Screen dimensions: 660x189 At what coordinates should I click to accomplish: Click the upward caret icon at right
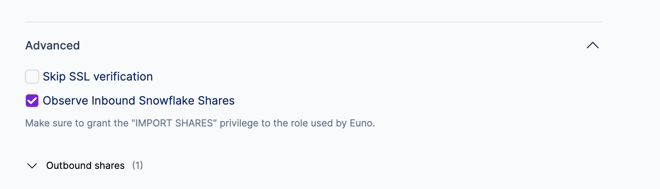coord(592,45)
